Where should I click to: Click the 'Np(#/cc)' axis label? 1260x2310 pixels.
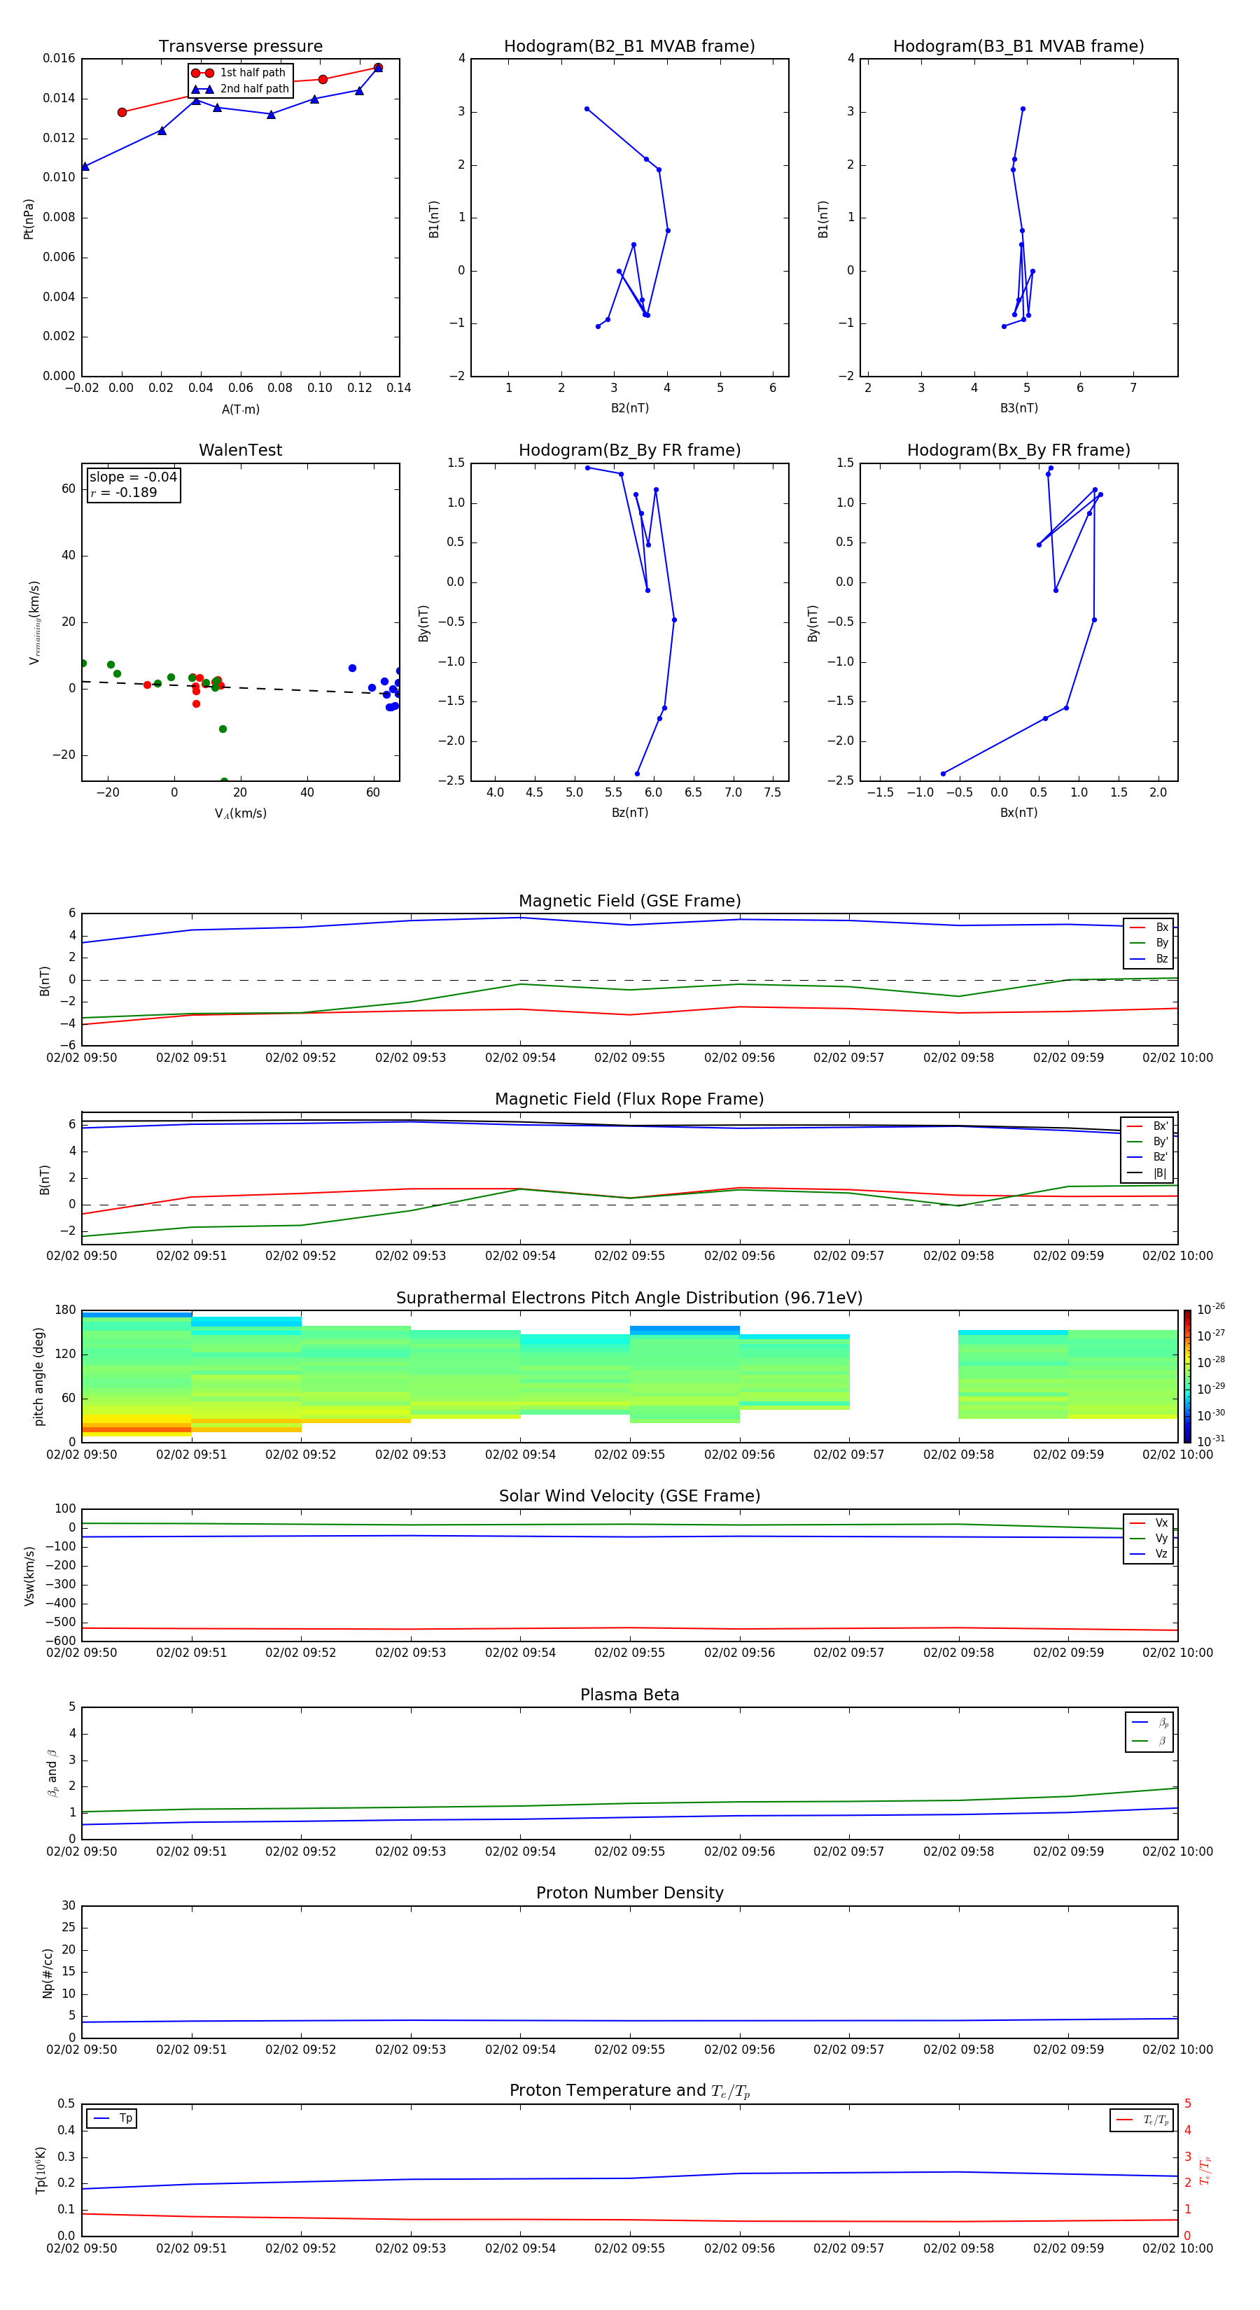click(48, 1973)
